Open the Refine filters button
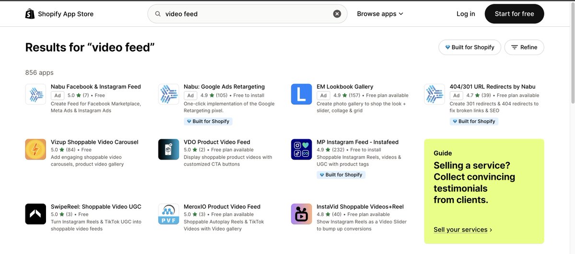 524,47
